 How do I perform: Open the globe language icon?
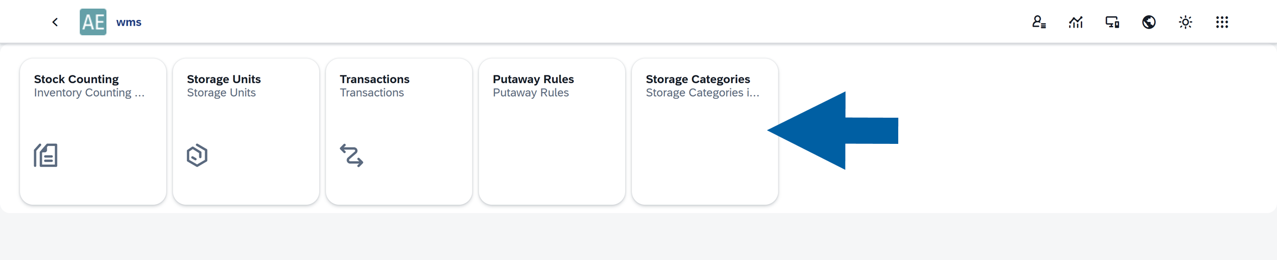(x=1149, y=22)
